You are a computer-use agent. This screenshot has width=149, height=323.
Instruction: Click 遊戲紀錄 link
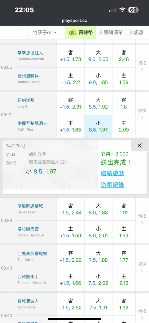point(112,185)
